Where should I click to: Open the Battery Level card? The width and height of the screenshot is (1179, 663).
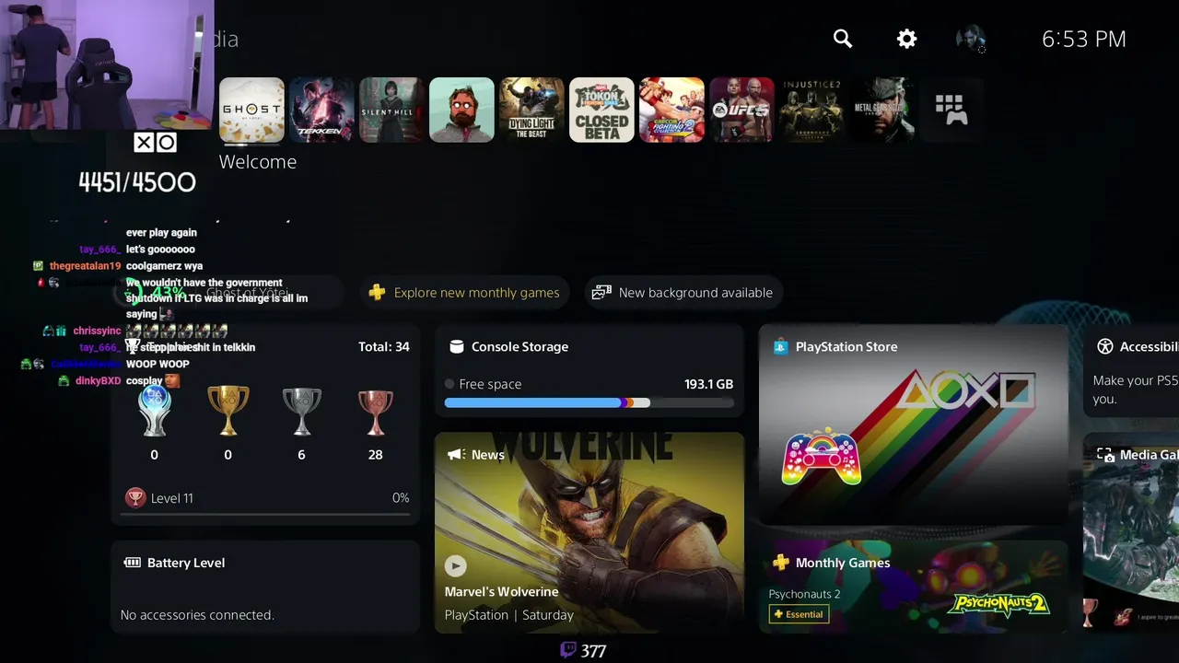(x=265, y=587)
